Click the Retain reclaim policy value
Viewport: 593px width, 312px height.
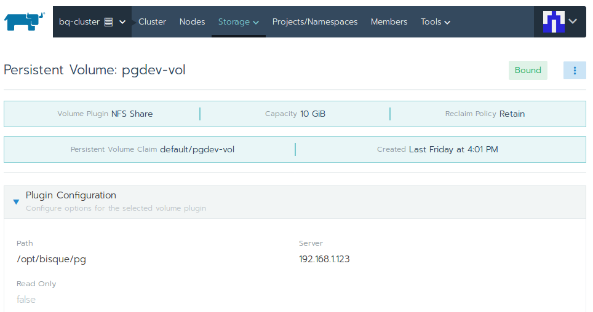(512, 114)
